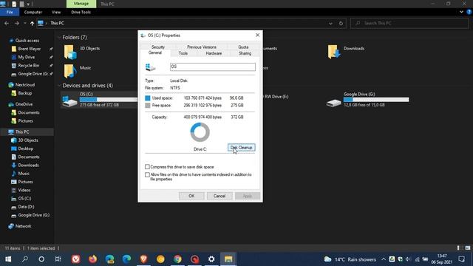This screenshot has height=266, width=473.
Task: Click Used space blue color square
Action: pos(148,98)
